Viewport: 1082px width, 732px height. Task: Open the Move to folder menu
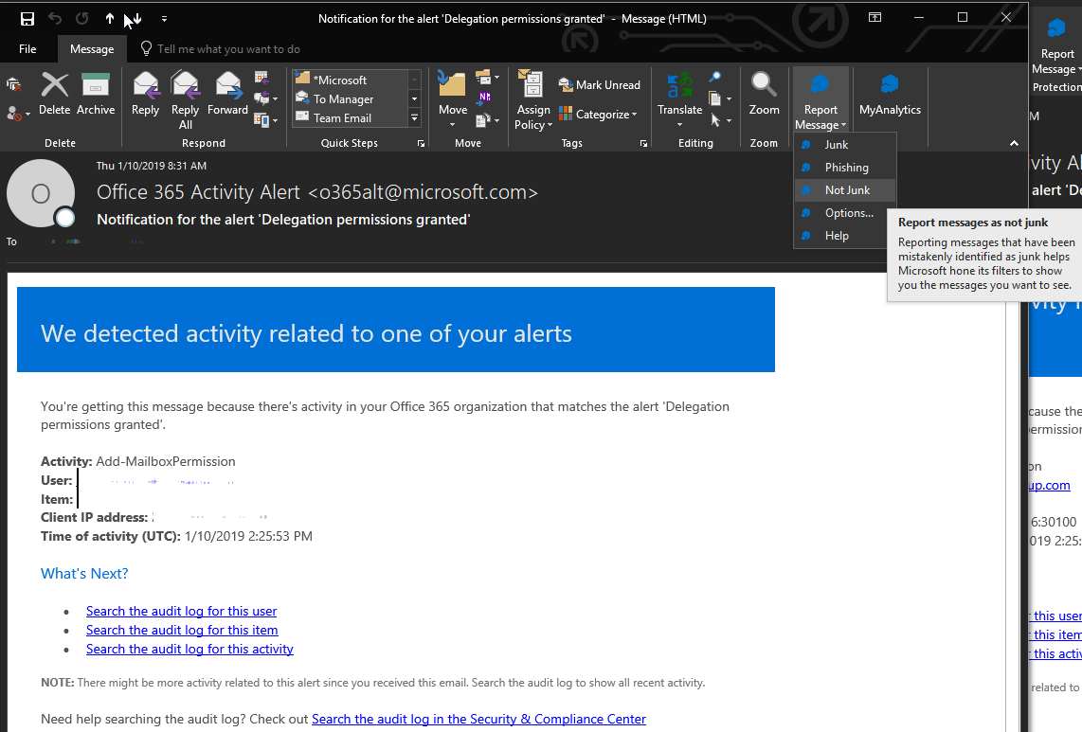click(x=453, y=100)
